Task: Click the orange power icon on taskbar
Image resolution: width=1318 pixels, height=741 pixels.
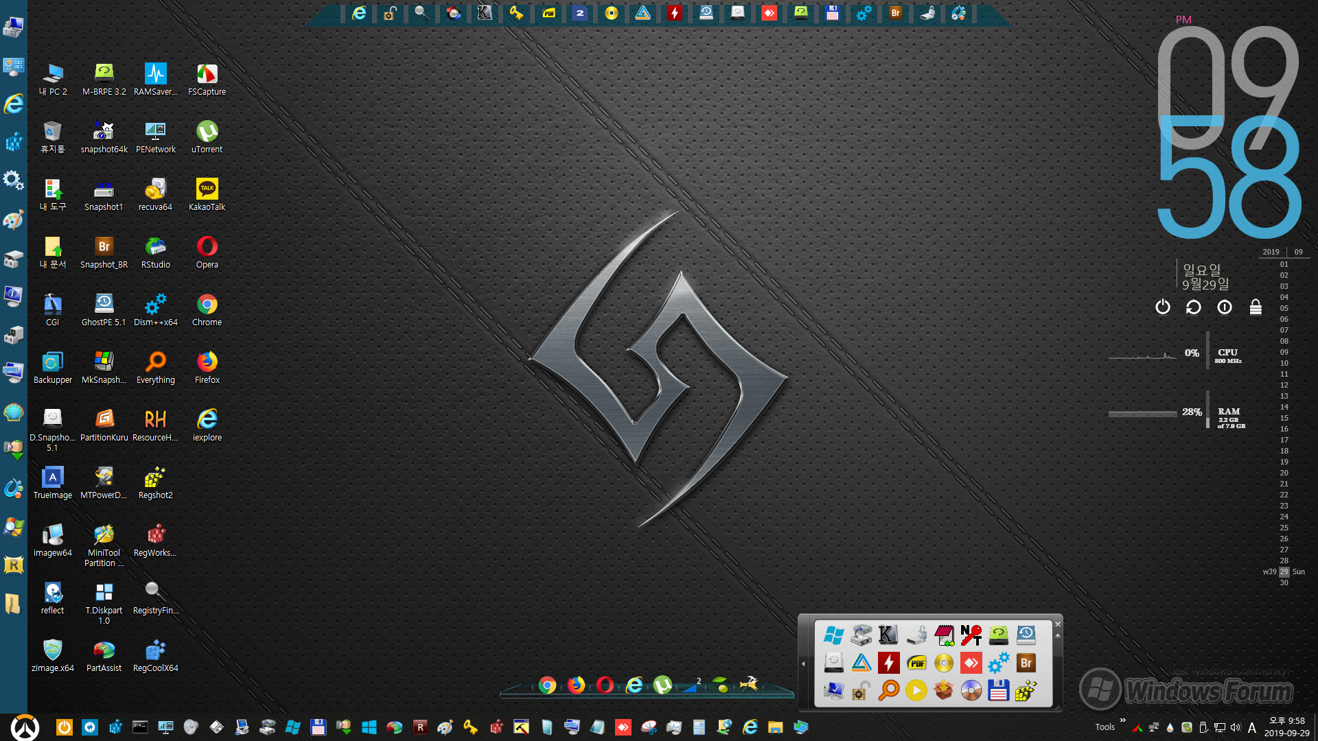Action: point(64,727)
